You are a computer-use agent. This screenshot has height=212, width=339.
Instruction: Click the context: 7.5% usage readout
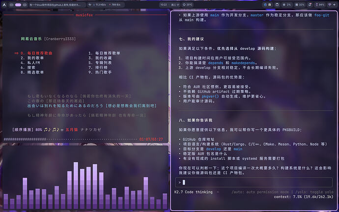coord(304,197)
